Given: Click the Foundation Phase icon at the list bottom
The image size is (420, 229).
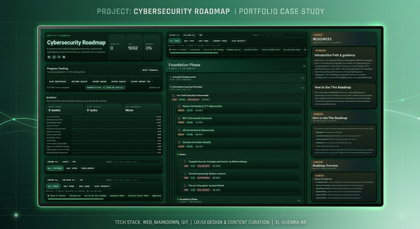Looking at the screenshot, I should coord(178,199).
